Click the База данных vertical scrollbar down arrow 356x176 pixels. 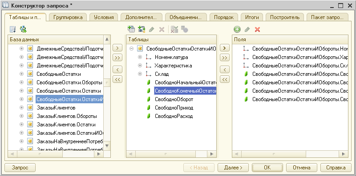[x=107, y=145]
